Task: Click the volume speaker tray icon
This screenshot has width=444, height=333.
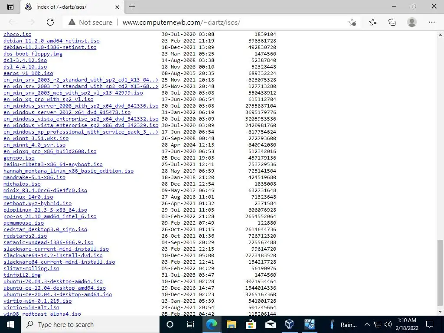Action: tap(388, 324)
